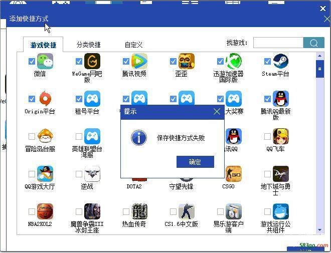Click the 冒险岛台服 mushroom icon

click(x=45, y=136)
